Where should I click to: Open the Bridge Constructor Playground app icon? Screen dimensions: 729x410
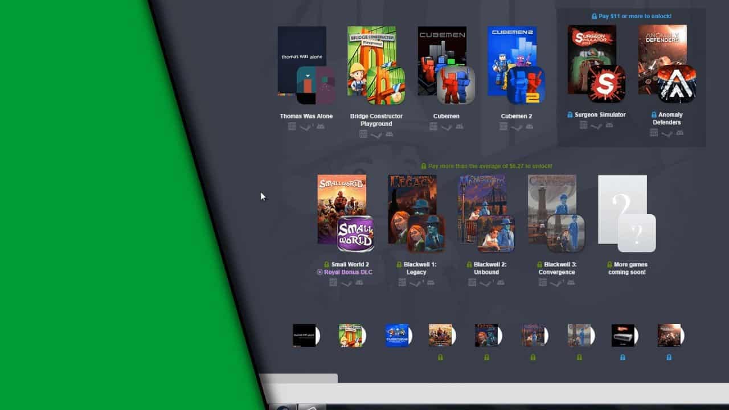pos(386,85)
